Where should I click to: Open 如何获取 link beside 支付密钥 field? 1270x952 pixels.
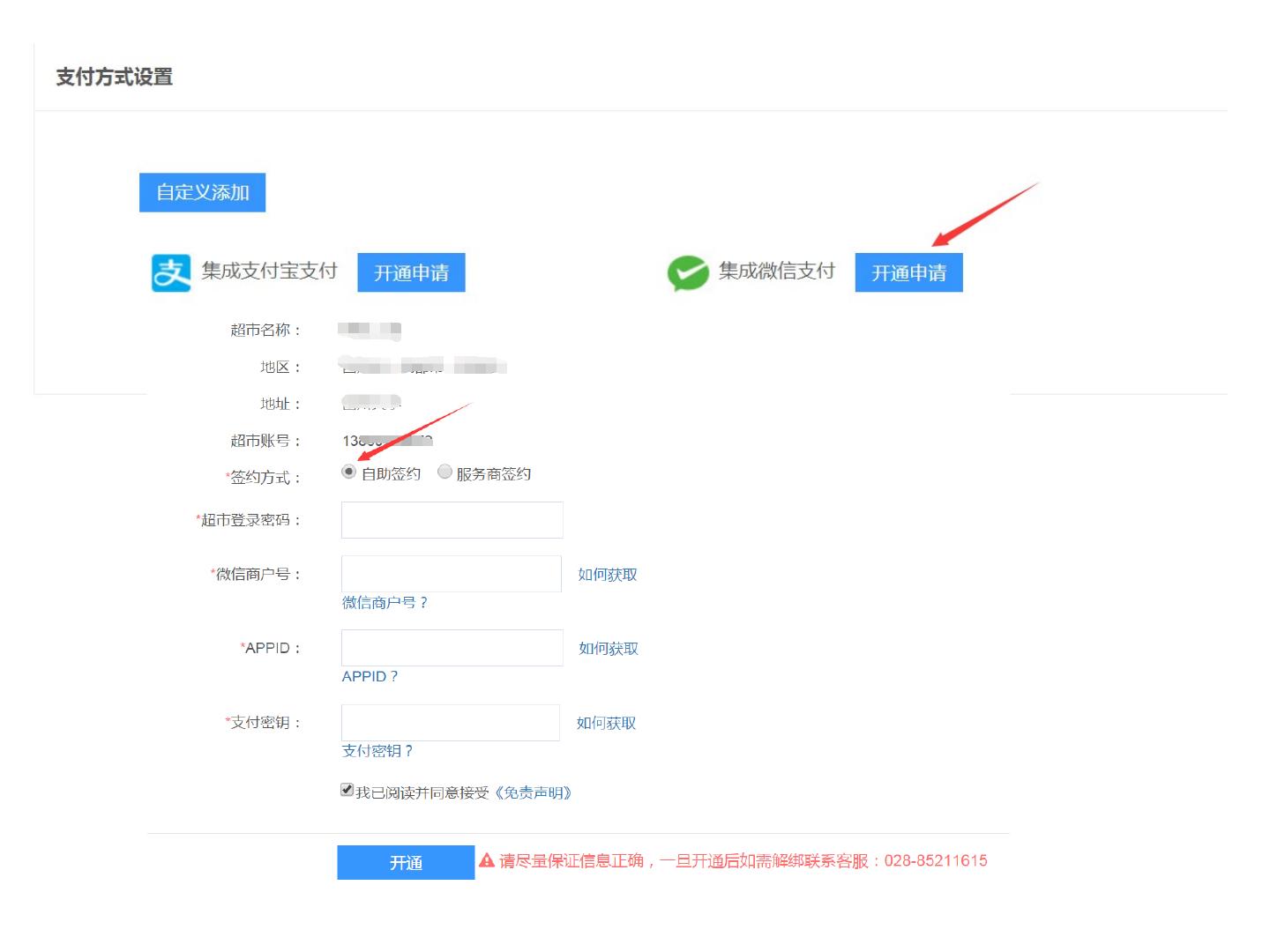(x=606, y=723)
